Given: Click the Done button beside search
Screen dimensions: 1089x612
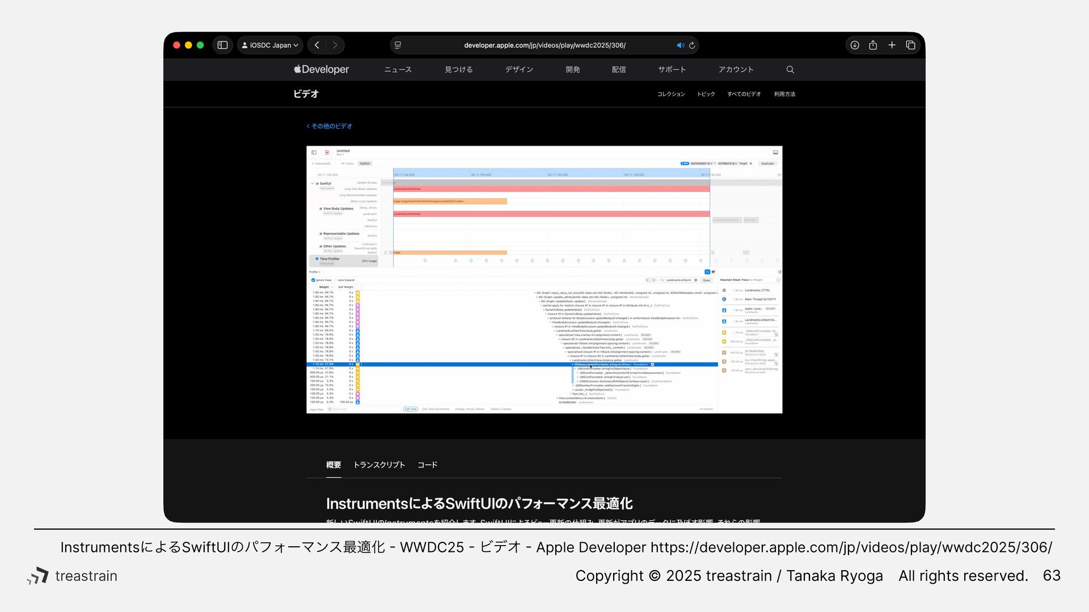Looking at the screenshot, I should [x=706, y=280].
